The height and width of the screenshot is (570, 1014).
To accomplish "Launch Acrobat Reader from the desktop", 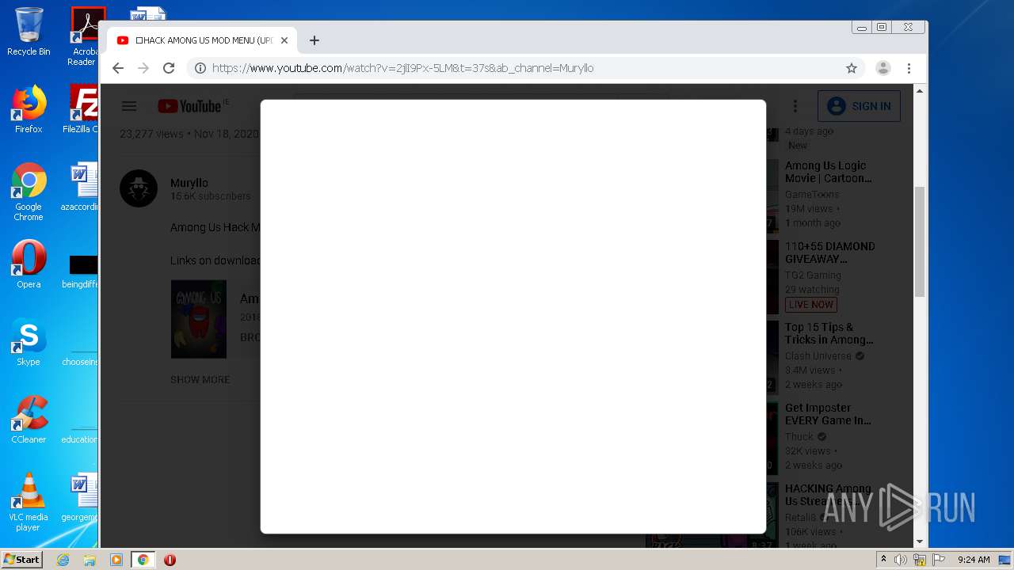I will coord(84,36).
